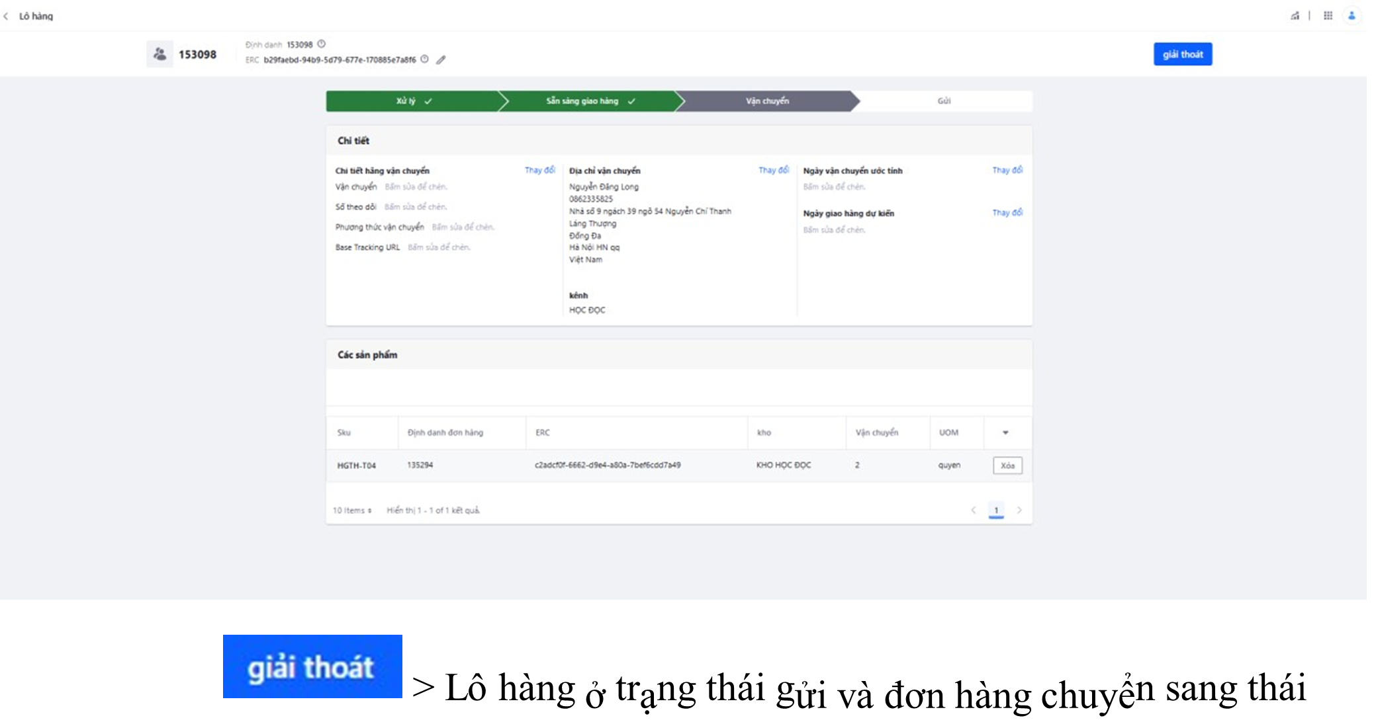Edit the ERC with the pencil icon
Viewport: 1376px width, 722px height.
pyautogui.click(x=441, y=60)
